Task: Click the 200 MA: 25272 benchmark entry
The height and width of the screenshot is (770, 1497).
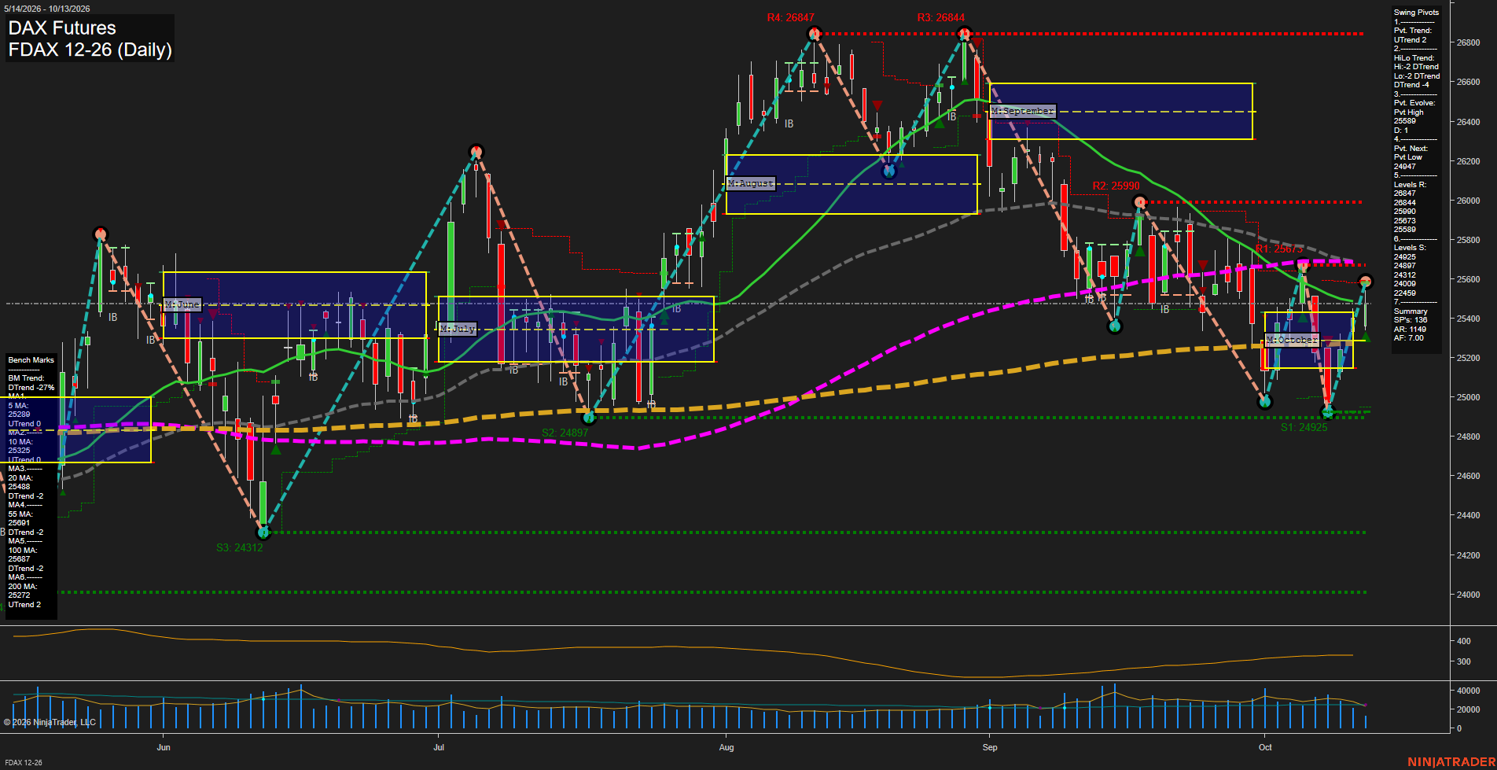Action: pos(23,591)
